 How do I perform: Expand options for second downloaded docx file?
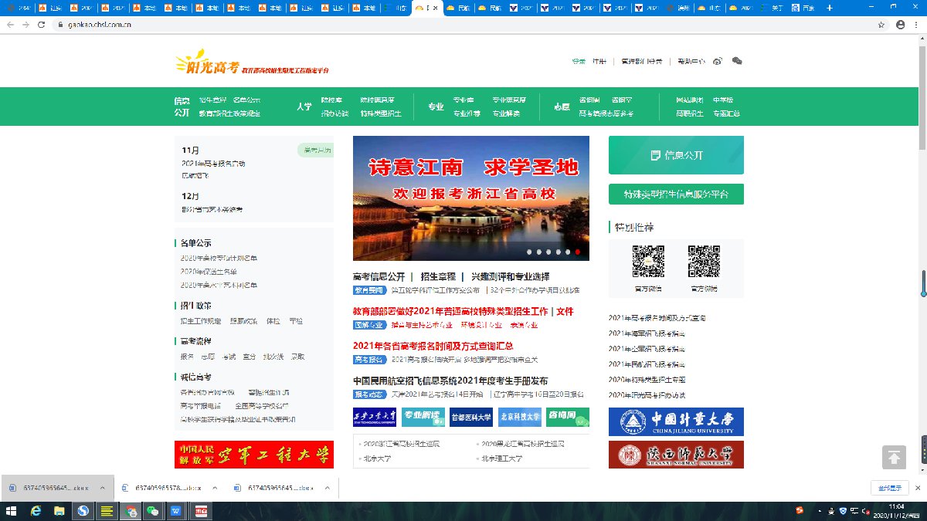point(215,488)
